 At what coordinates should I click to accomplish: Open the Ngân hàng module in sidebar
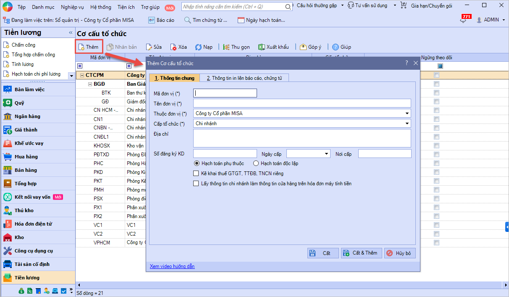pyautogui.click(x=27, y=116)
